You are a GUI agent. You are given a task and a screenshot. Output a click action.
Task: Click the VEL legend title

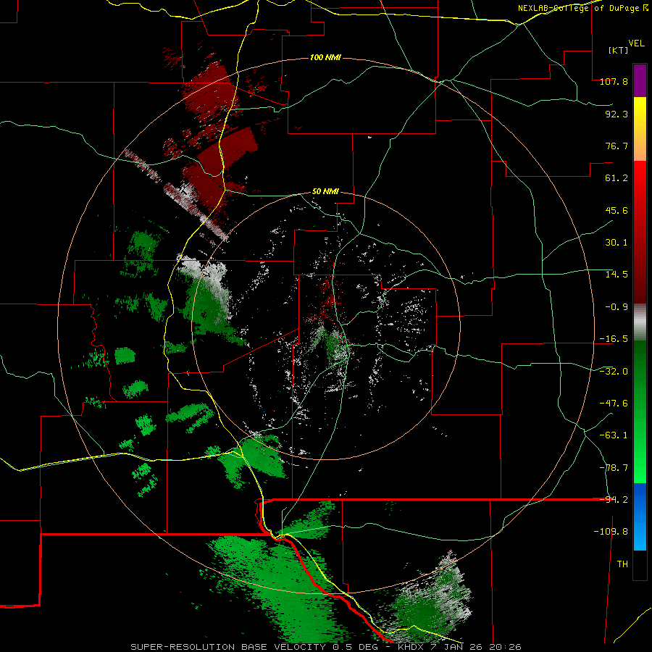point(636,43)
